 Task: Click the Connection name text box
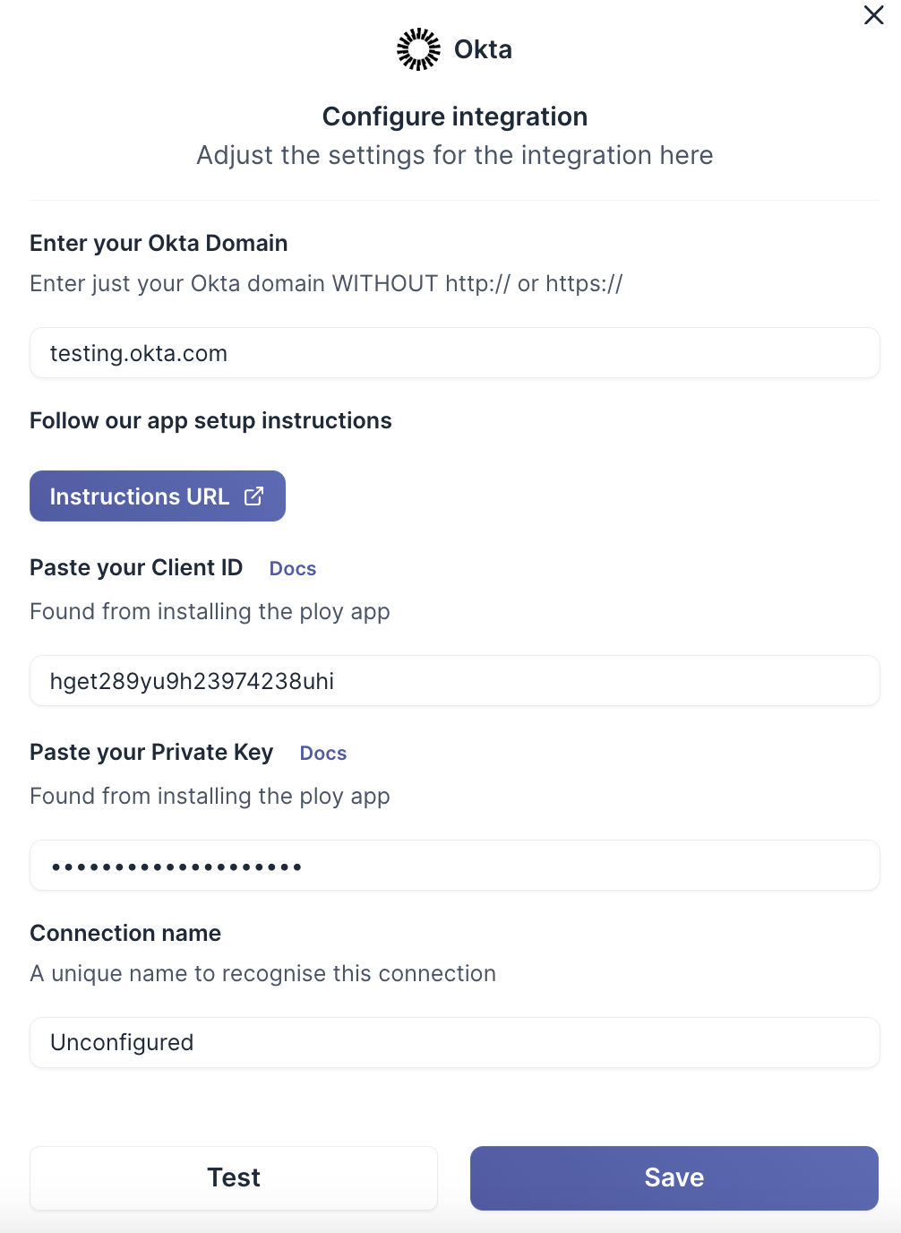click(x=454, y=1042)
